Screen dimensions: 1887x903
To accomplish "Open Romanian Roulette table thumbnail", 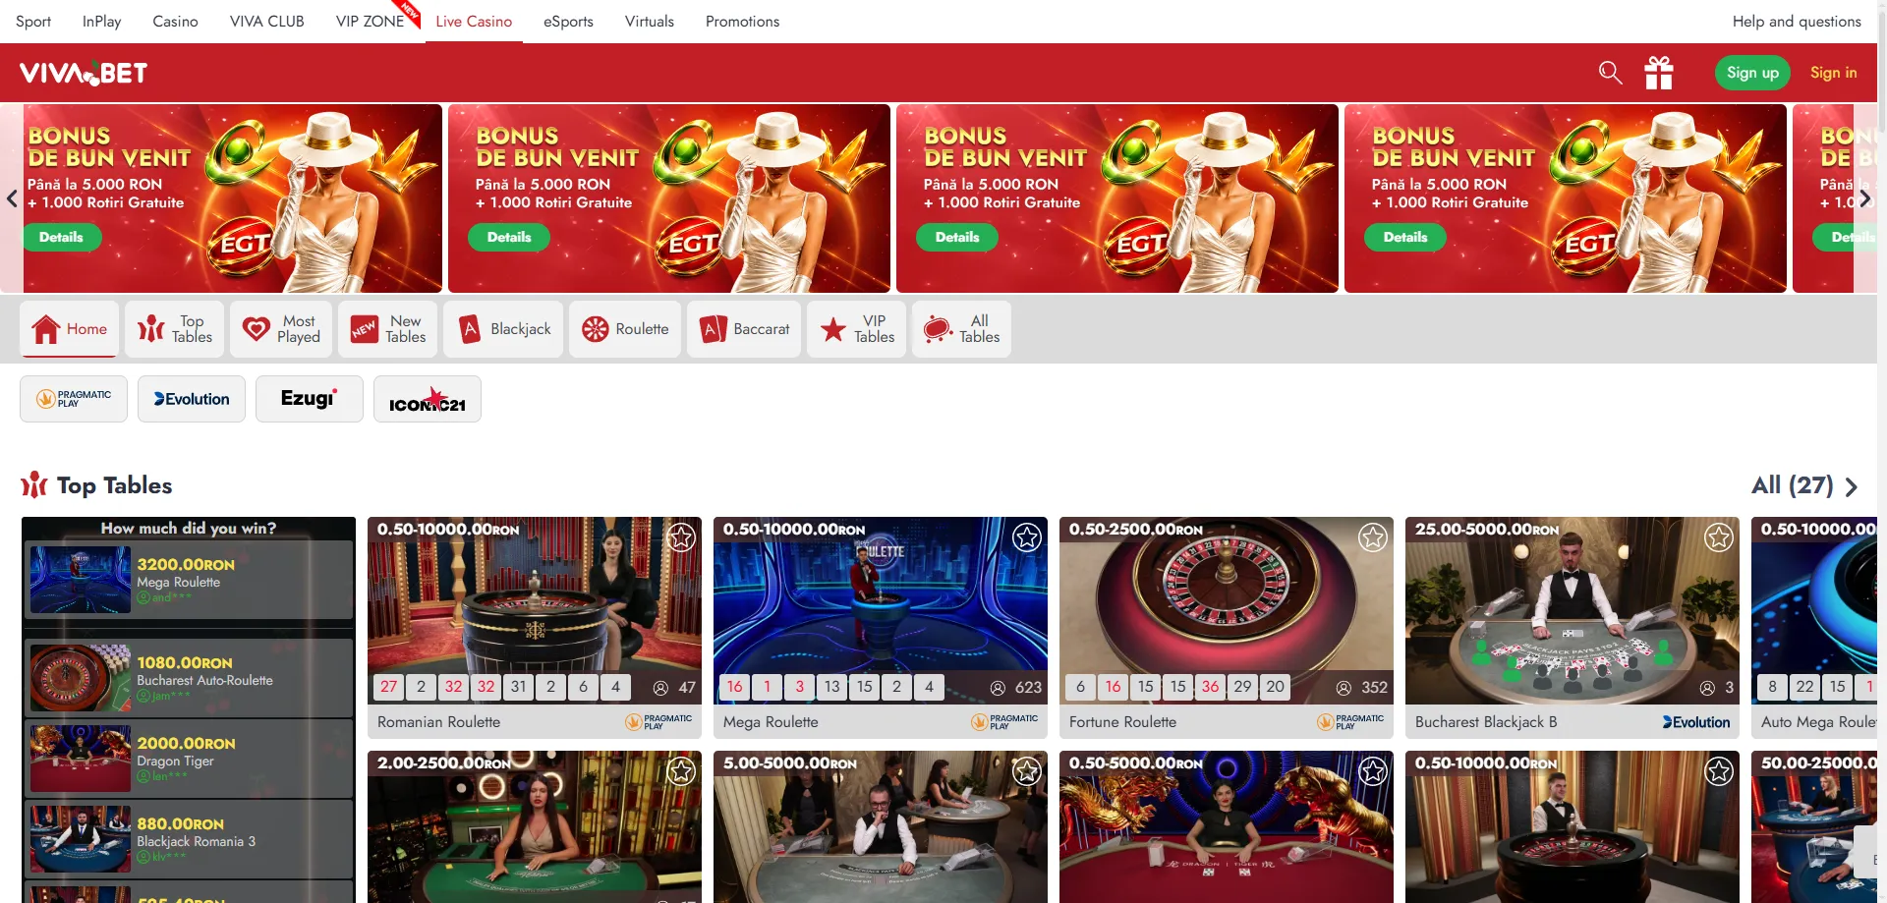I will coord(535,609).
